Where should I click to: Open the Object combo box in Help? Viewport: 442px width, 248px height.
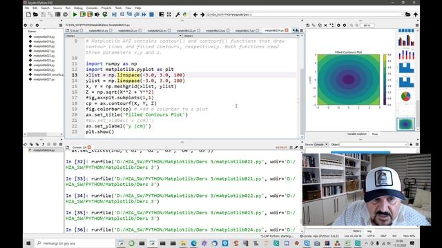[x=374, y=144]
